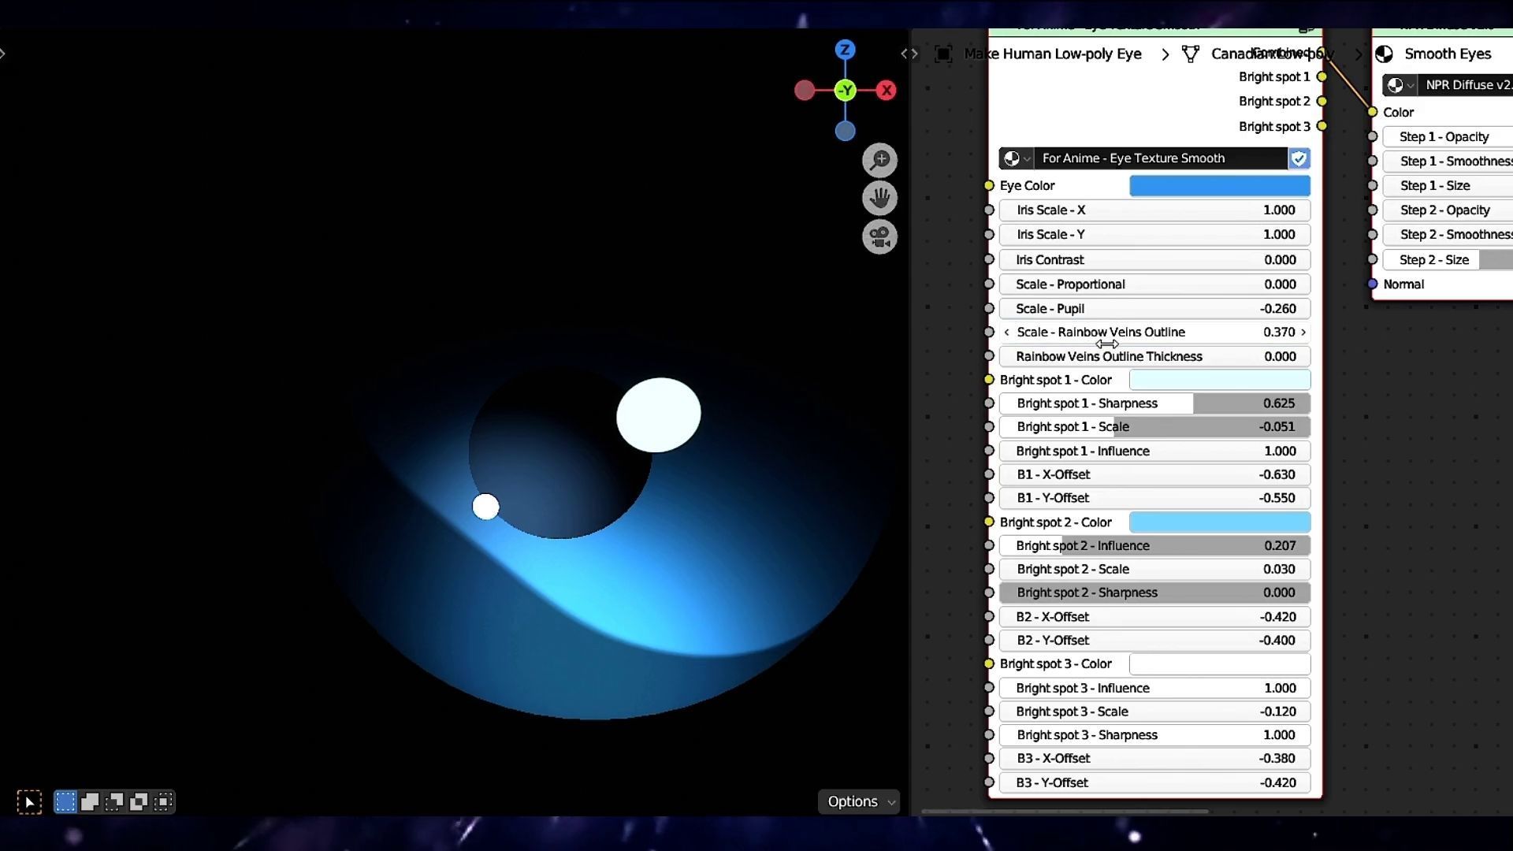
Task: Click Make Human Low-poly Eye breadcrumb
Action: tap(1052, 54)
